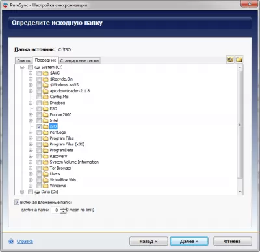This screenshot has height=252, width=260.
Task: Close the PureSync dialog window
Action: coord(250,3)
